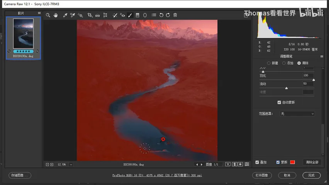Click the 存储图像 button
This screenshot has width=329, height=185.
[x=20, y=175]
